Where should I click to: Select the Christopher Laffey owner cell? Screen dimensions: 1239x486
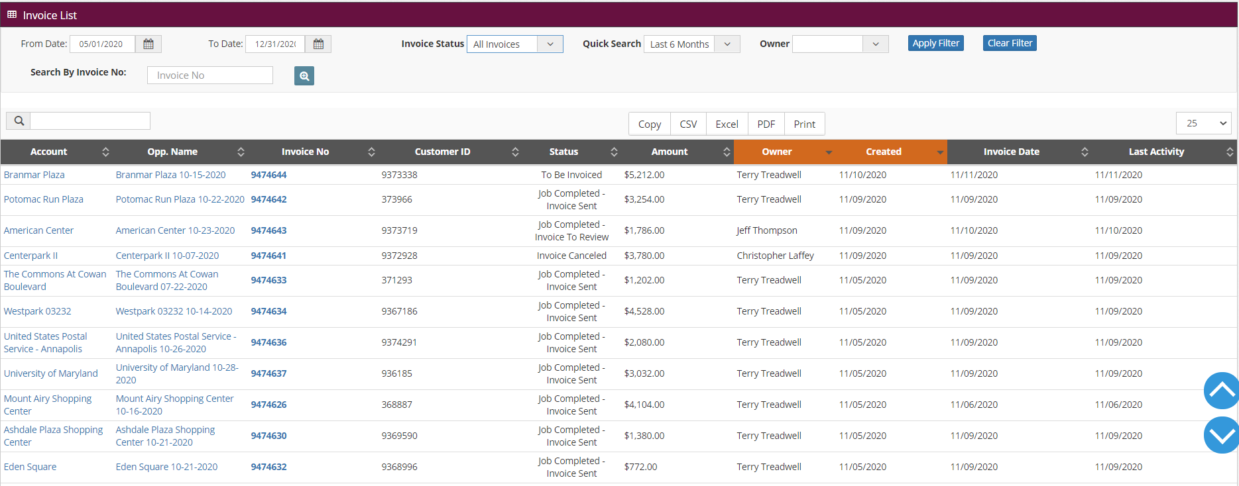coord(775,256)
